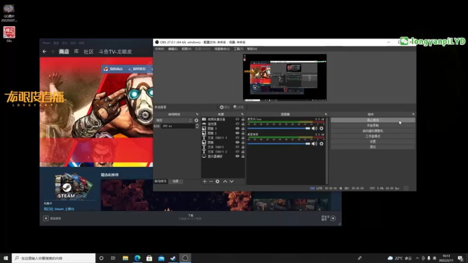Open the transition type dropdown
Viewport: 468px width, 263px height.
[174, 120]
